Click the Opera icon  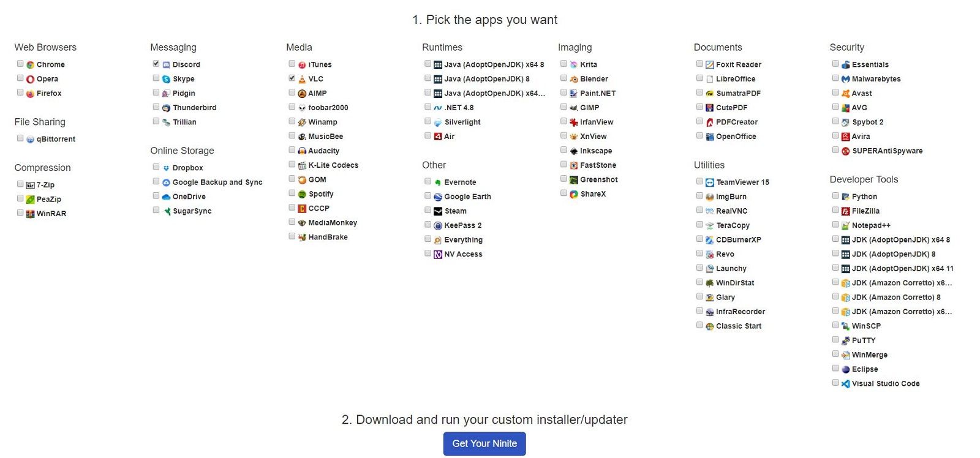[30, 79]
